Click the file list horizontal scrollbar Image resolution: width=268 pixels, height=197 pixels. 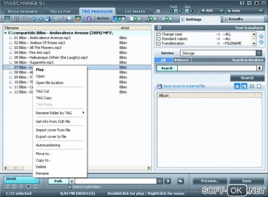point(77,168)
